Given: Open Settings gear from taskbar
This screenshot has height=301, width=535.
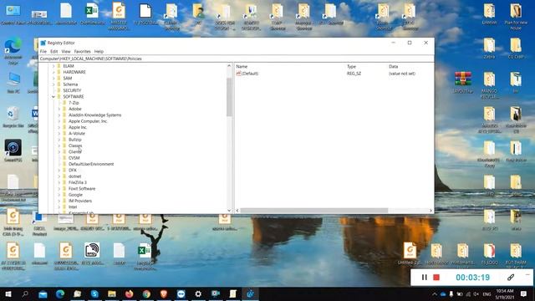Looking at the screenshot, I should tap(198, 293).
